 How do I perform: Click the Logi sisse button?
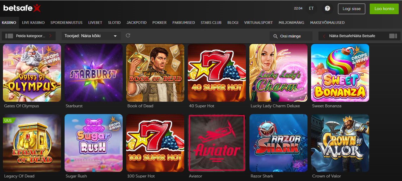tap(352, 9)
